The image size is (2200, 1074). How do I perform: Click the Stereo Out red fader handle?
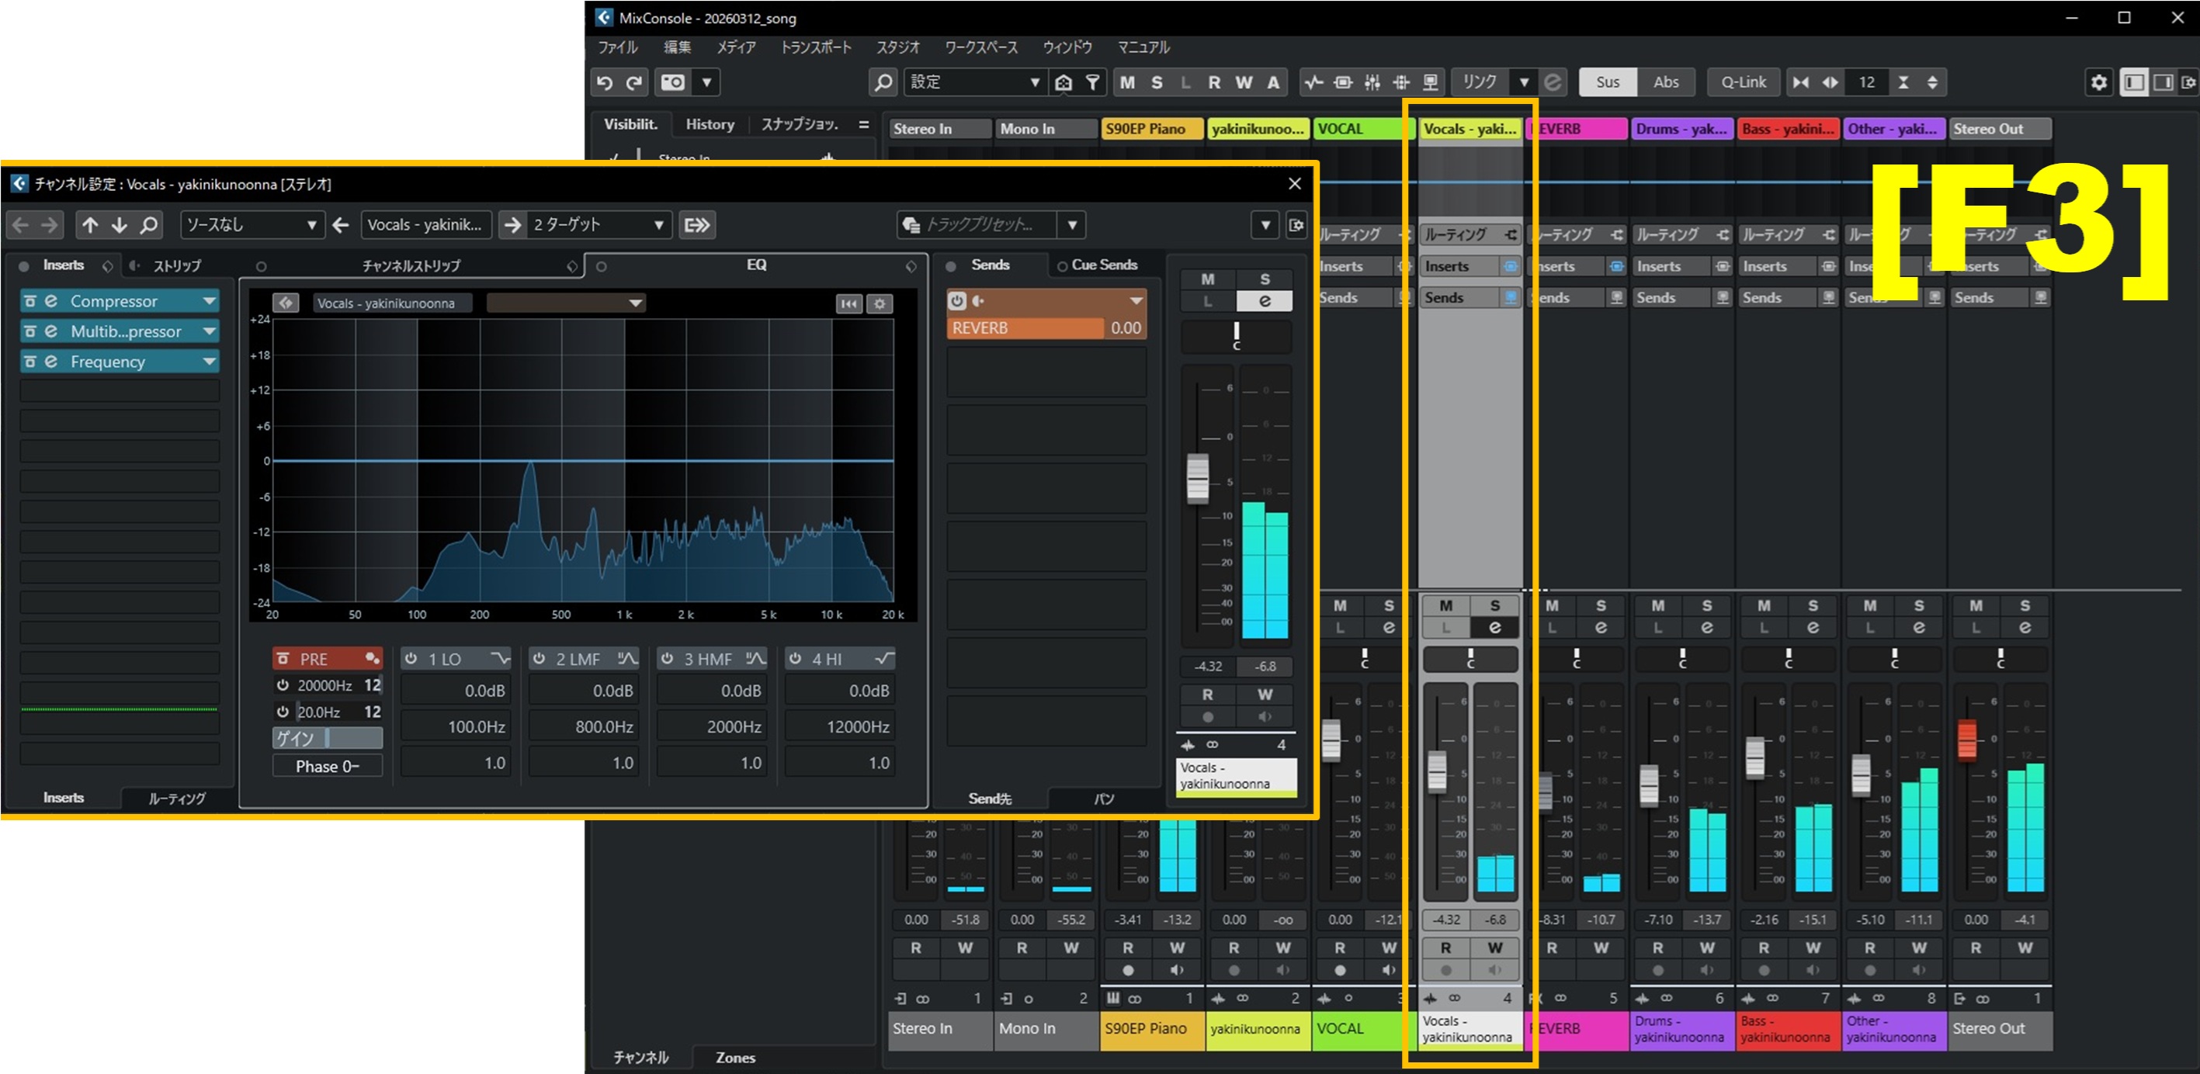click(1966, 740)
